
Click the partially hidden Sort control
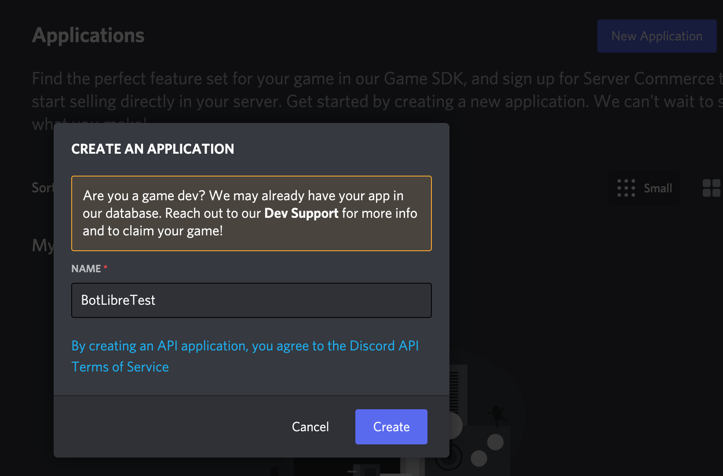[42, 188]
